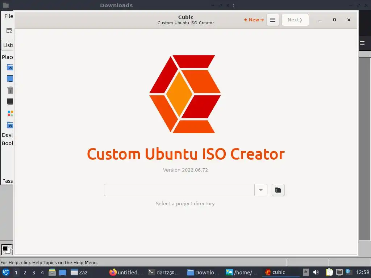This screenshot has width=371, height=278.
Task: Switch to workspace 3
Action: pyautogui.click(x=34, y=273)
